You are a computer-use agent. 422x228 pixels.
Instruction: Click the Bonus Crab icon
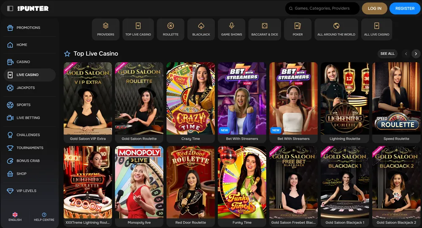tap(10, 161)
